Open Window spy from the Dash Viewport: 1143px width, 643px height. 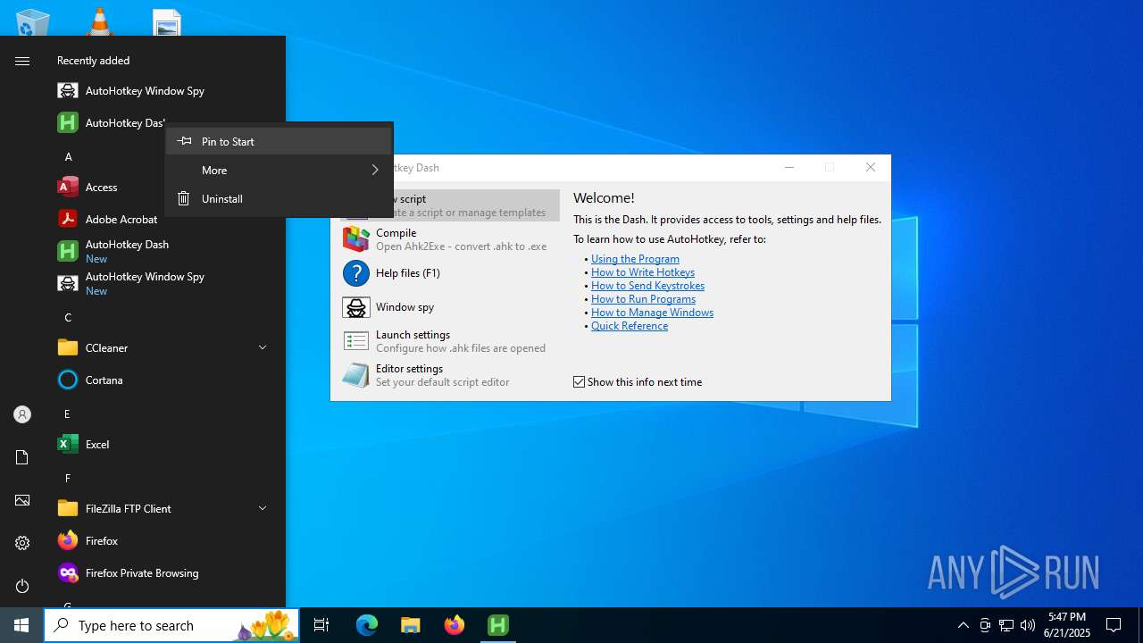450,306
